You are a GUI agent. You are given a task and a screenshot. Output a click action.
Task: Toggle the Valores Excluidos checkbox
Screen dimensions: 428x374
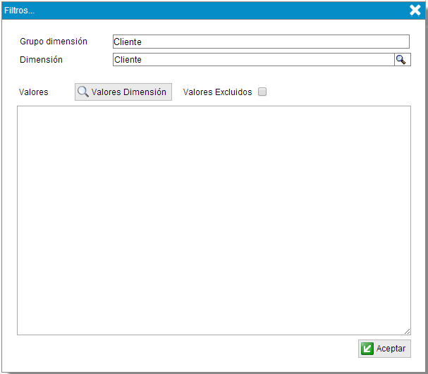click(x=262, y=92)
